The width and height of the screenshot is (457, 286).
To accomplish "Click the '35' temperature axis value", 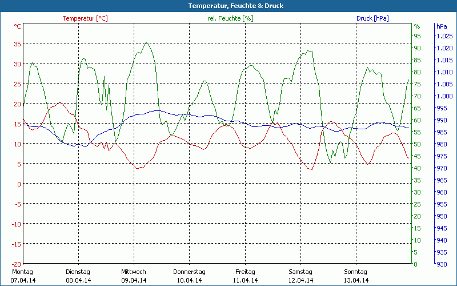I will tap(18, 44).
